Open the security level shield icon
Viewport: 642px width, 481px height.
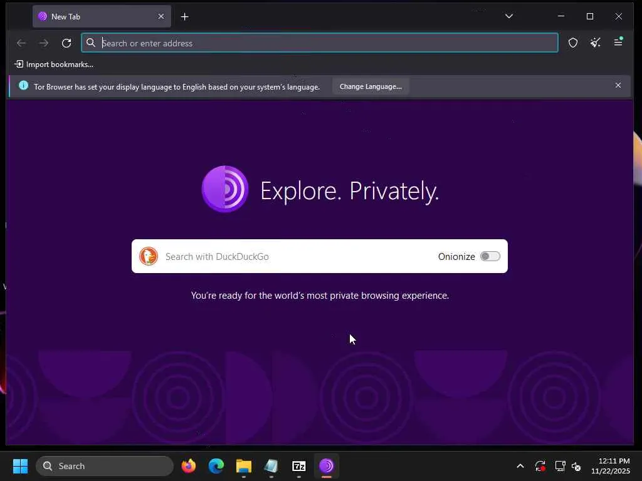point(573,43)
